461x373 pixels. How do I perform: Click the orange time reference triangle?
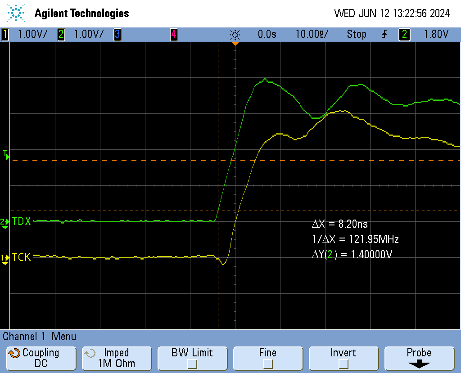click(235, 44)
